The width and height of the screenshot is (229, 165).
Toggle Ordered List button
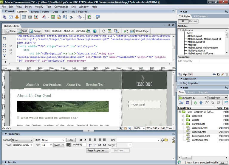coord(95,145)
